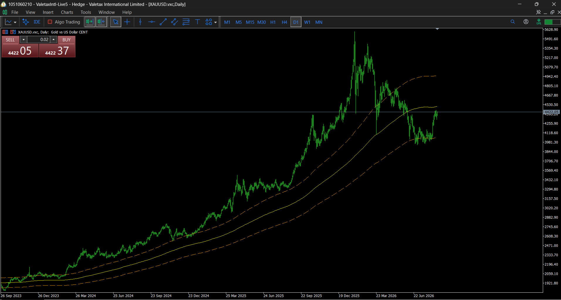This screenshot has width=561, height=300.
Task: Click the MetaTrader app icon in title bar
Action: (x=4, y=4)
